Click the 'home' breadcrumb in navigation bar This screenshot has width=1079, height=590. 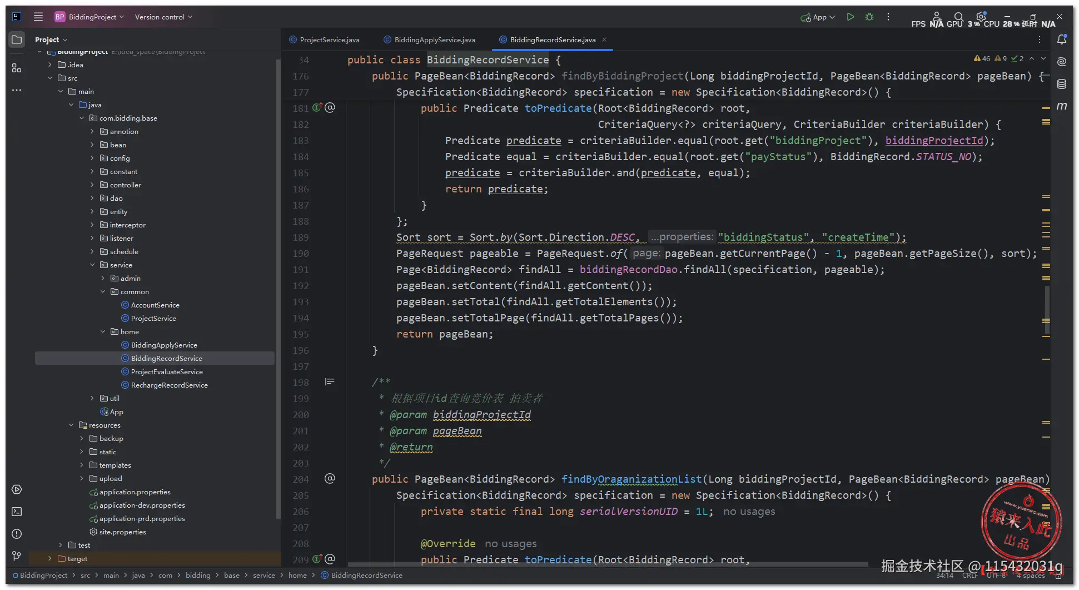(x=297, y=575)
